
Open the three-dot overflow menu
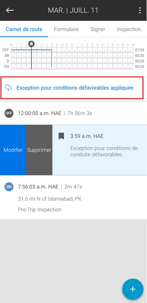click(x=140, y=10)
